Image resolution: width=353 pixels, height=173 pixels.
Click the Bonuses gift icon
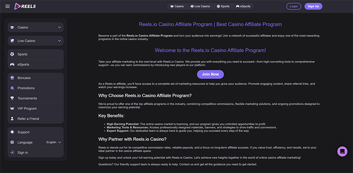pos(12,78)
